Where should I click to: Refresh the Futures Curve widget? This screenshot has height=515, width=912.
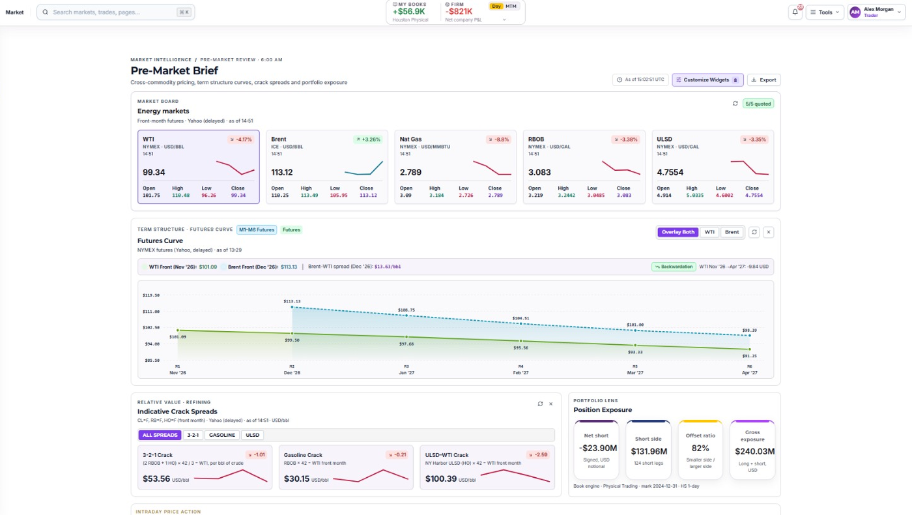pos(754,232)
